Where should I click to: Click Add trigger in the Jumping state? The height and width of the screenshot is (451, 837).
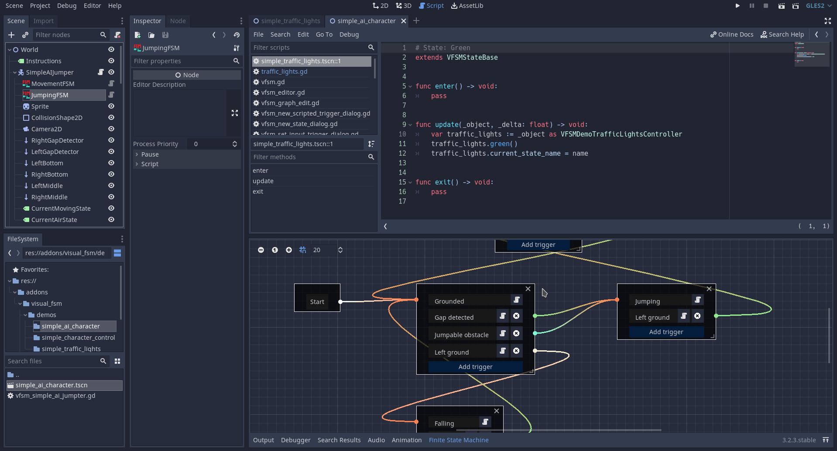pos(666,332)
